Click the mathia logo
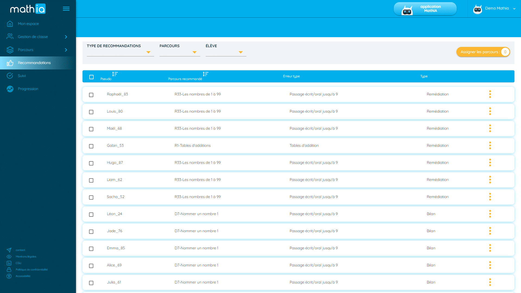 point(28,9)
